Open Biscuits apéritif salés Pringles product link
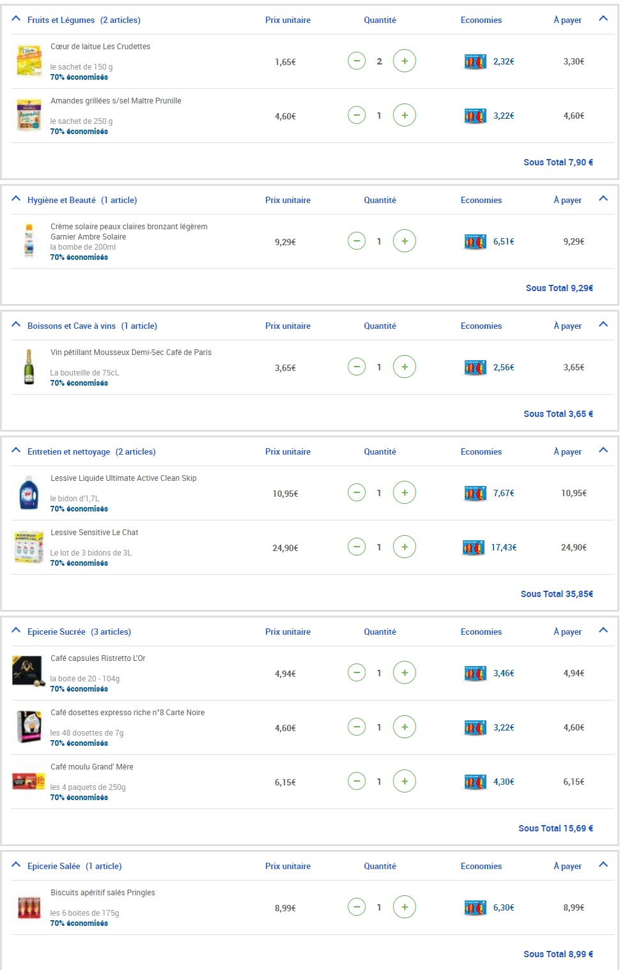620x970 pixels. pyautogui.click(x=103, y=893)
